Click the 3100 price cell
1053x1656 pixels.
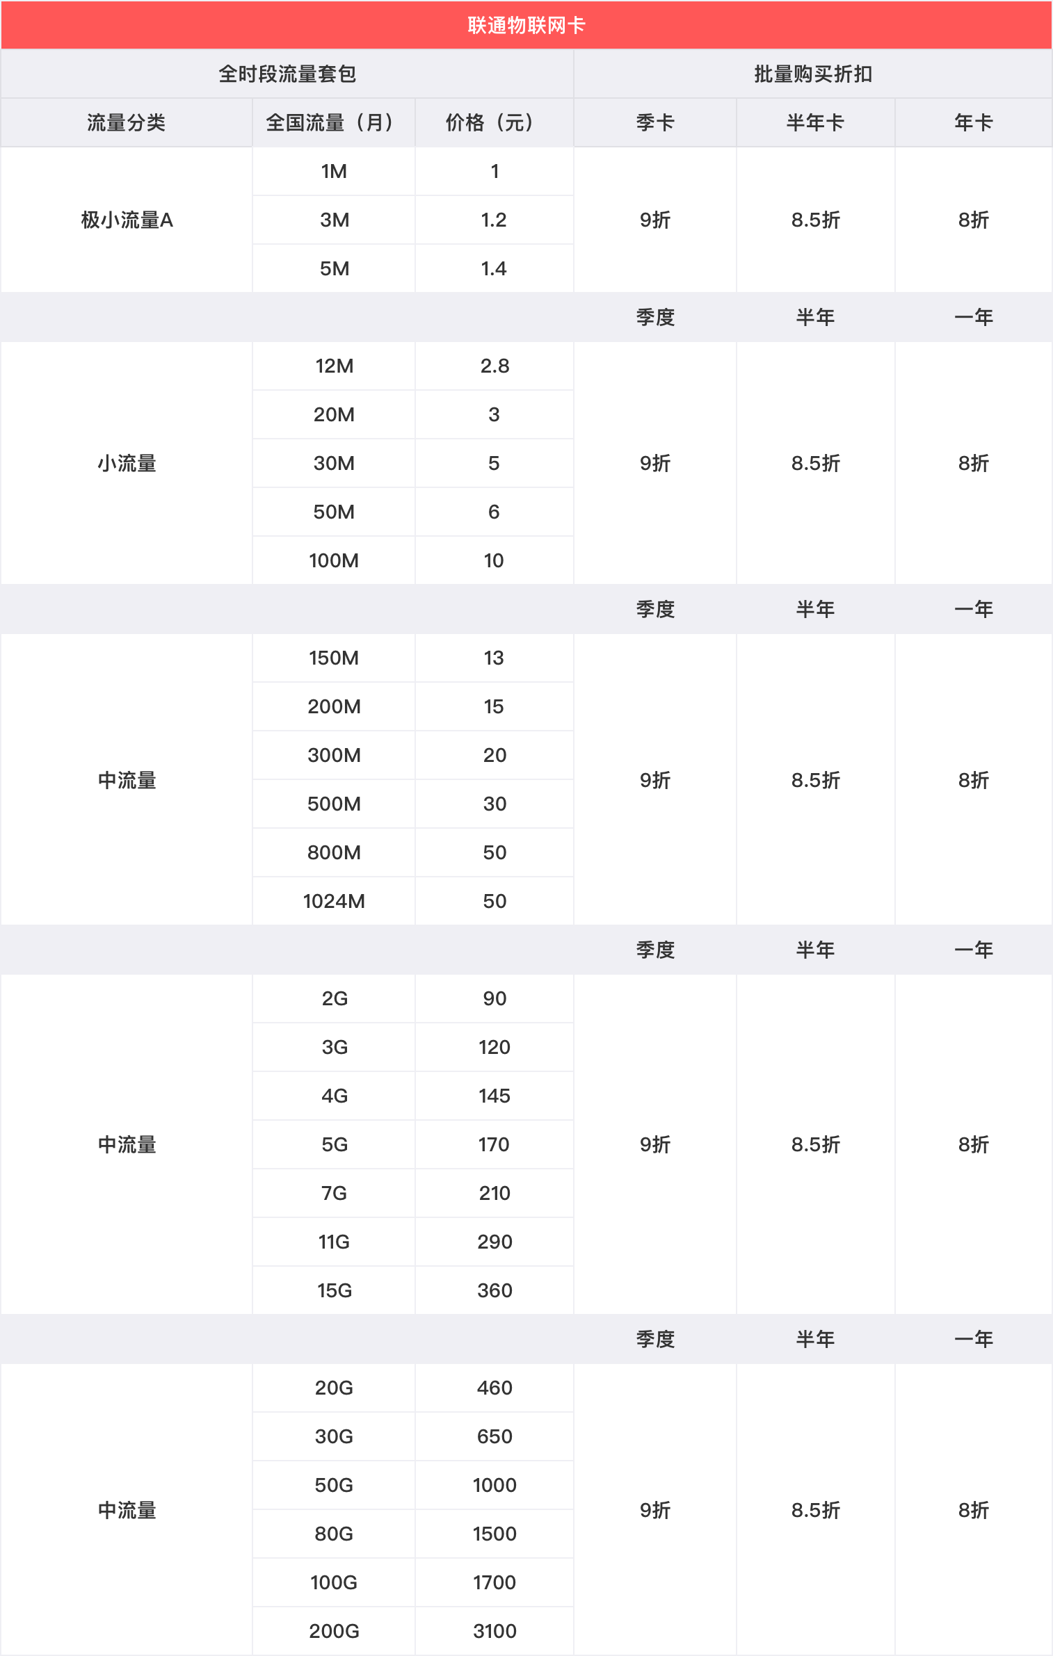(x=495, y=1631)
